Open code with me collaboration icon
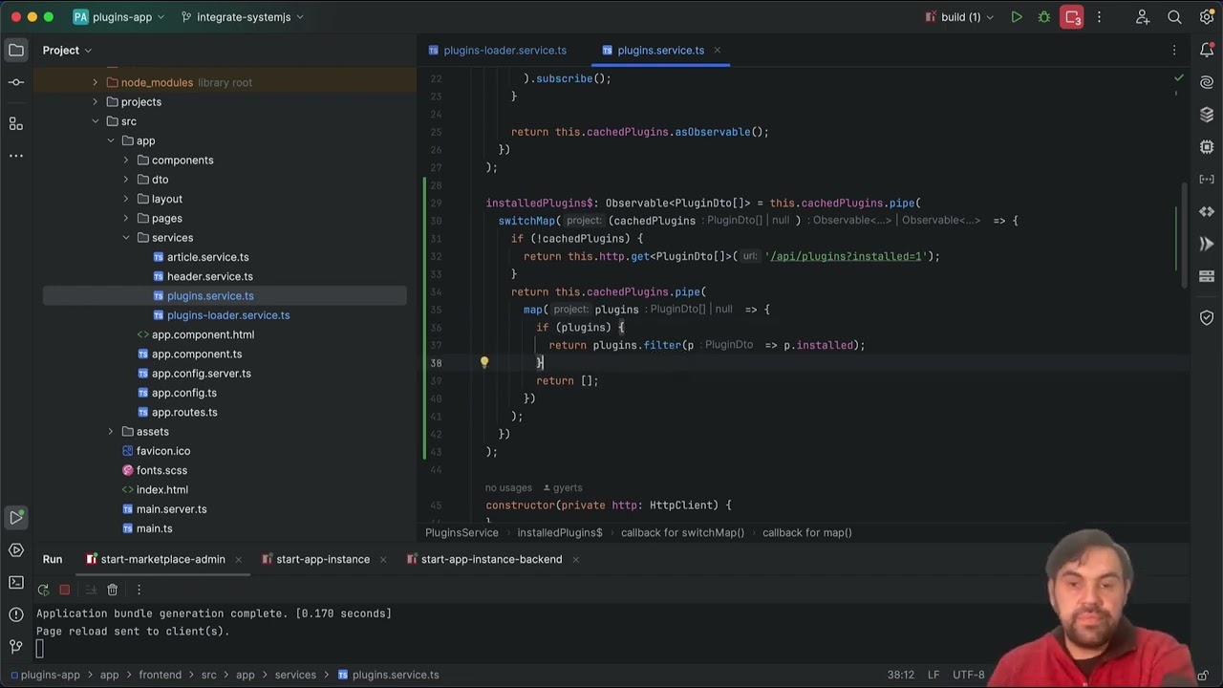 1143,17
